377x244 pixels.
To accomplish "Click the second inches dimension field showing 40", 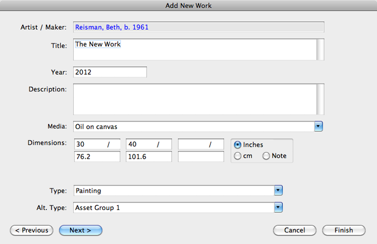I will [x=149, y=144].
